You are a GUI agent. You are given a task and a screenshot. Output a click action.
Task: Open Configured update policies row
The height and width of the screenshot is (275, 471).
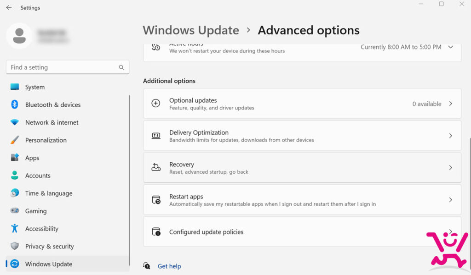[302, 231]
